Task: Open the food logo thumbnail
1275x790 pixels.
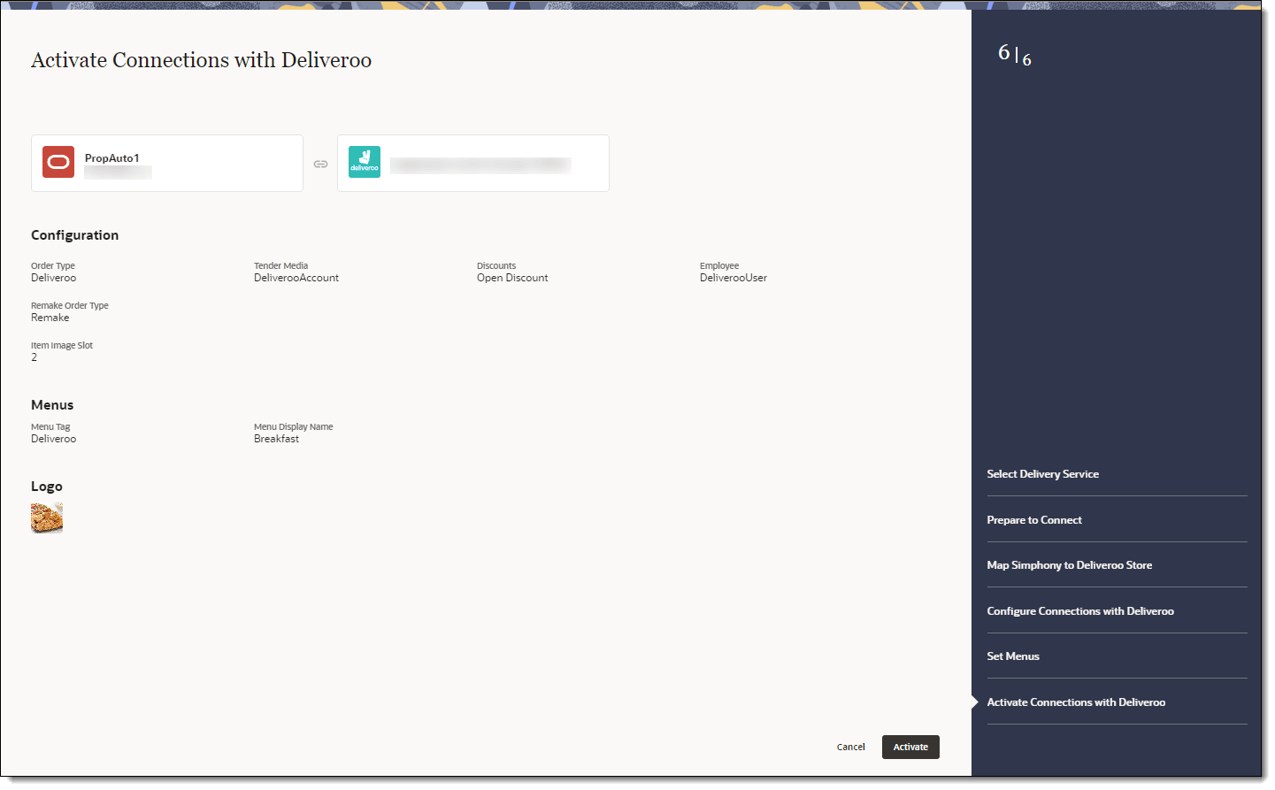Action: (47, 518)
